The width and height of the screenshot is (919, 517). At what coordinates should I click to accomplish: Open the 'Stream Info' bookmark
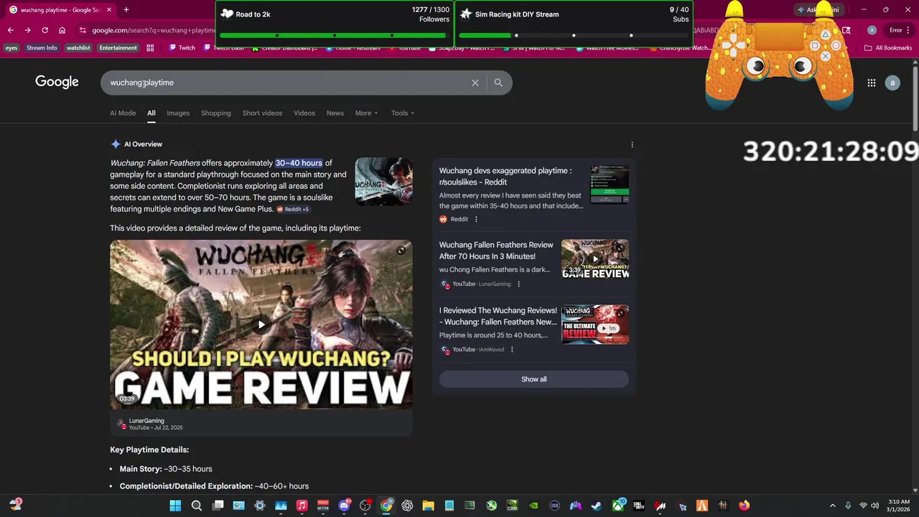pyautogui.click(x=42, y=48)
